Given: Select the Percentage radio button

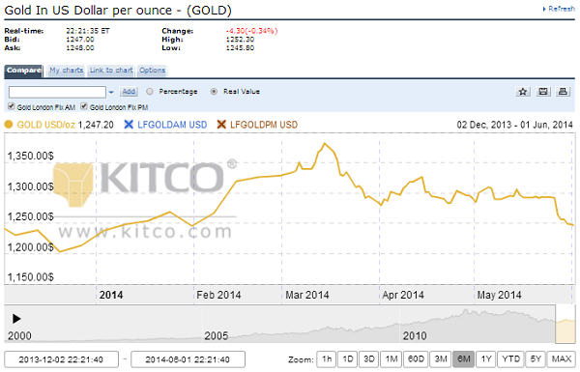Looking at the screenshot, I should pyautogui.click(x=150, y=92).
